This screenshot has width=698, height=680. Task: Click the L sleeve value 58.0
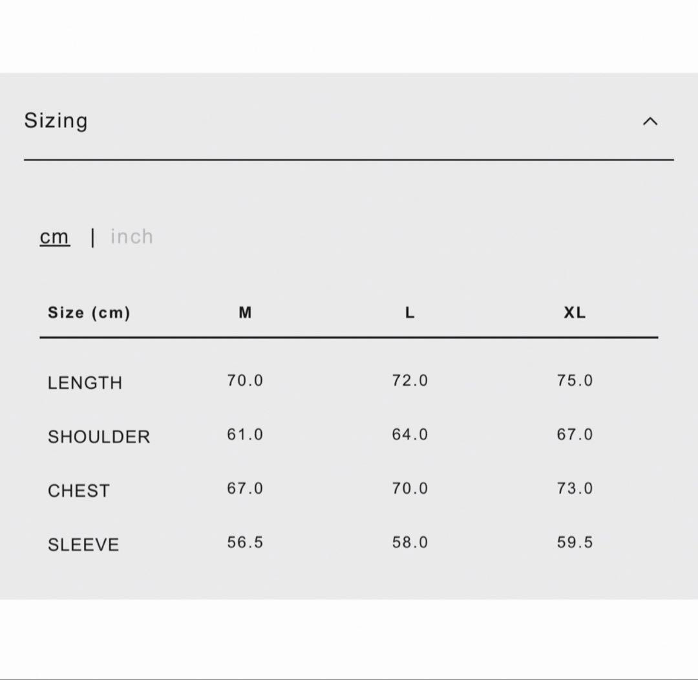click(410, 542)
